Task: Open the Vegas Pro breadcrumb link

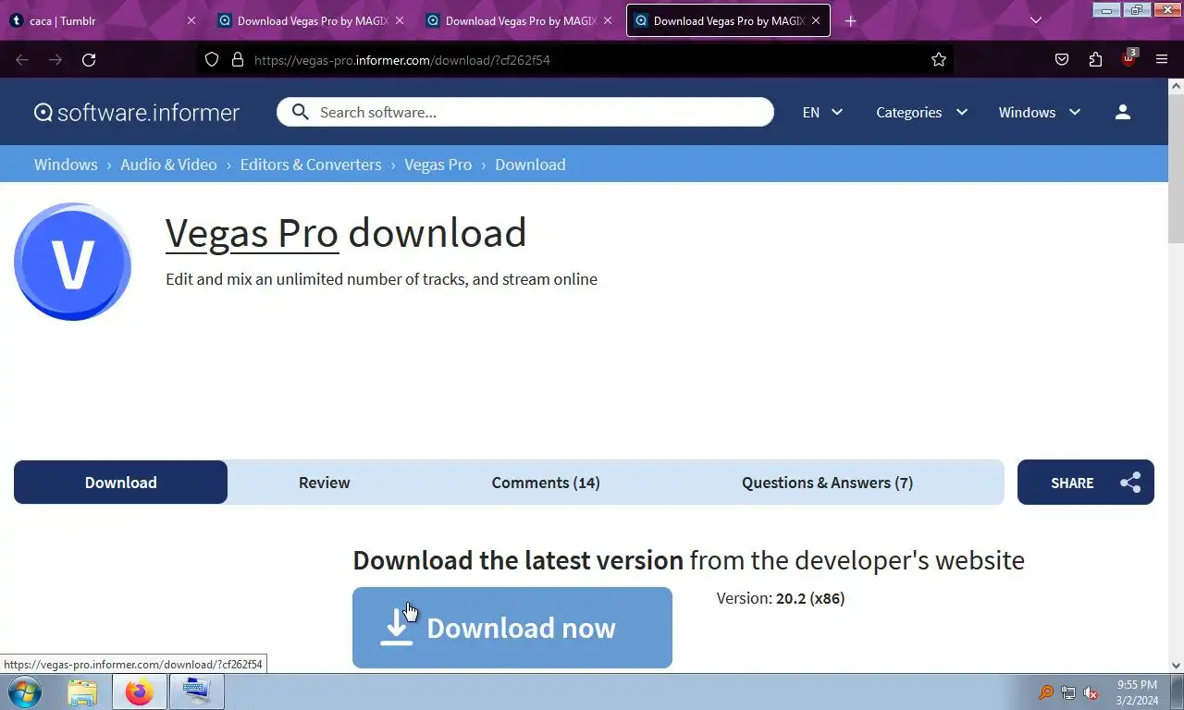Action: (438, 165)
